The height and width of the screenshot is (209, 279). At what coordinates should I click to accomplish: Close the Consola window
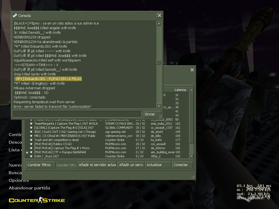coord(159,16)
